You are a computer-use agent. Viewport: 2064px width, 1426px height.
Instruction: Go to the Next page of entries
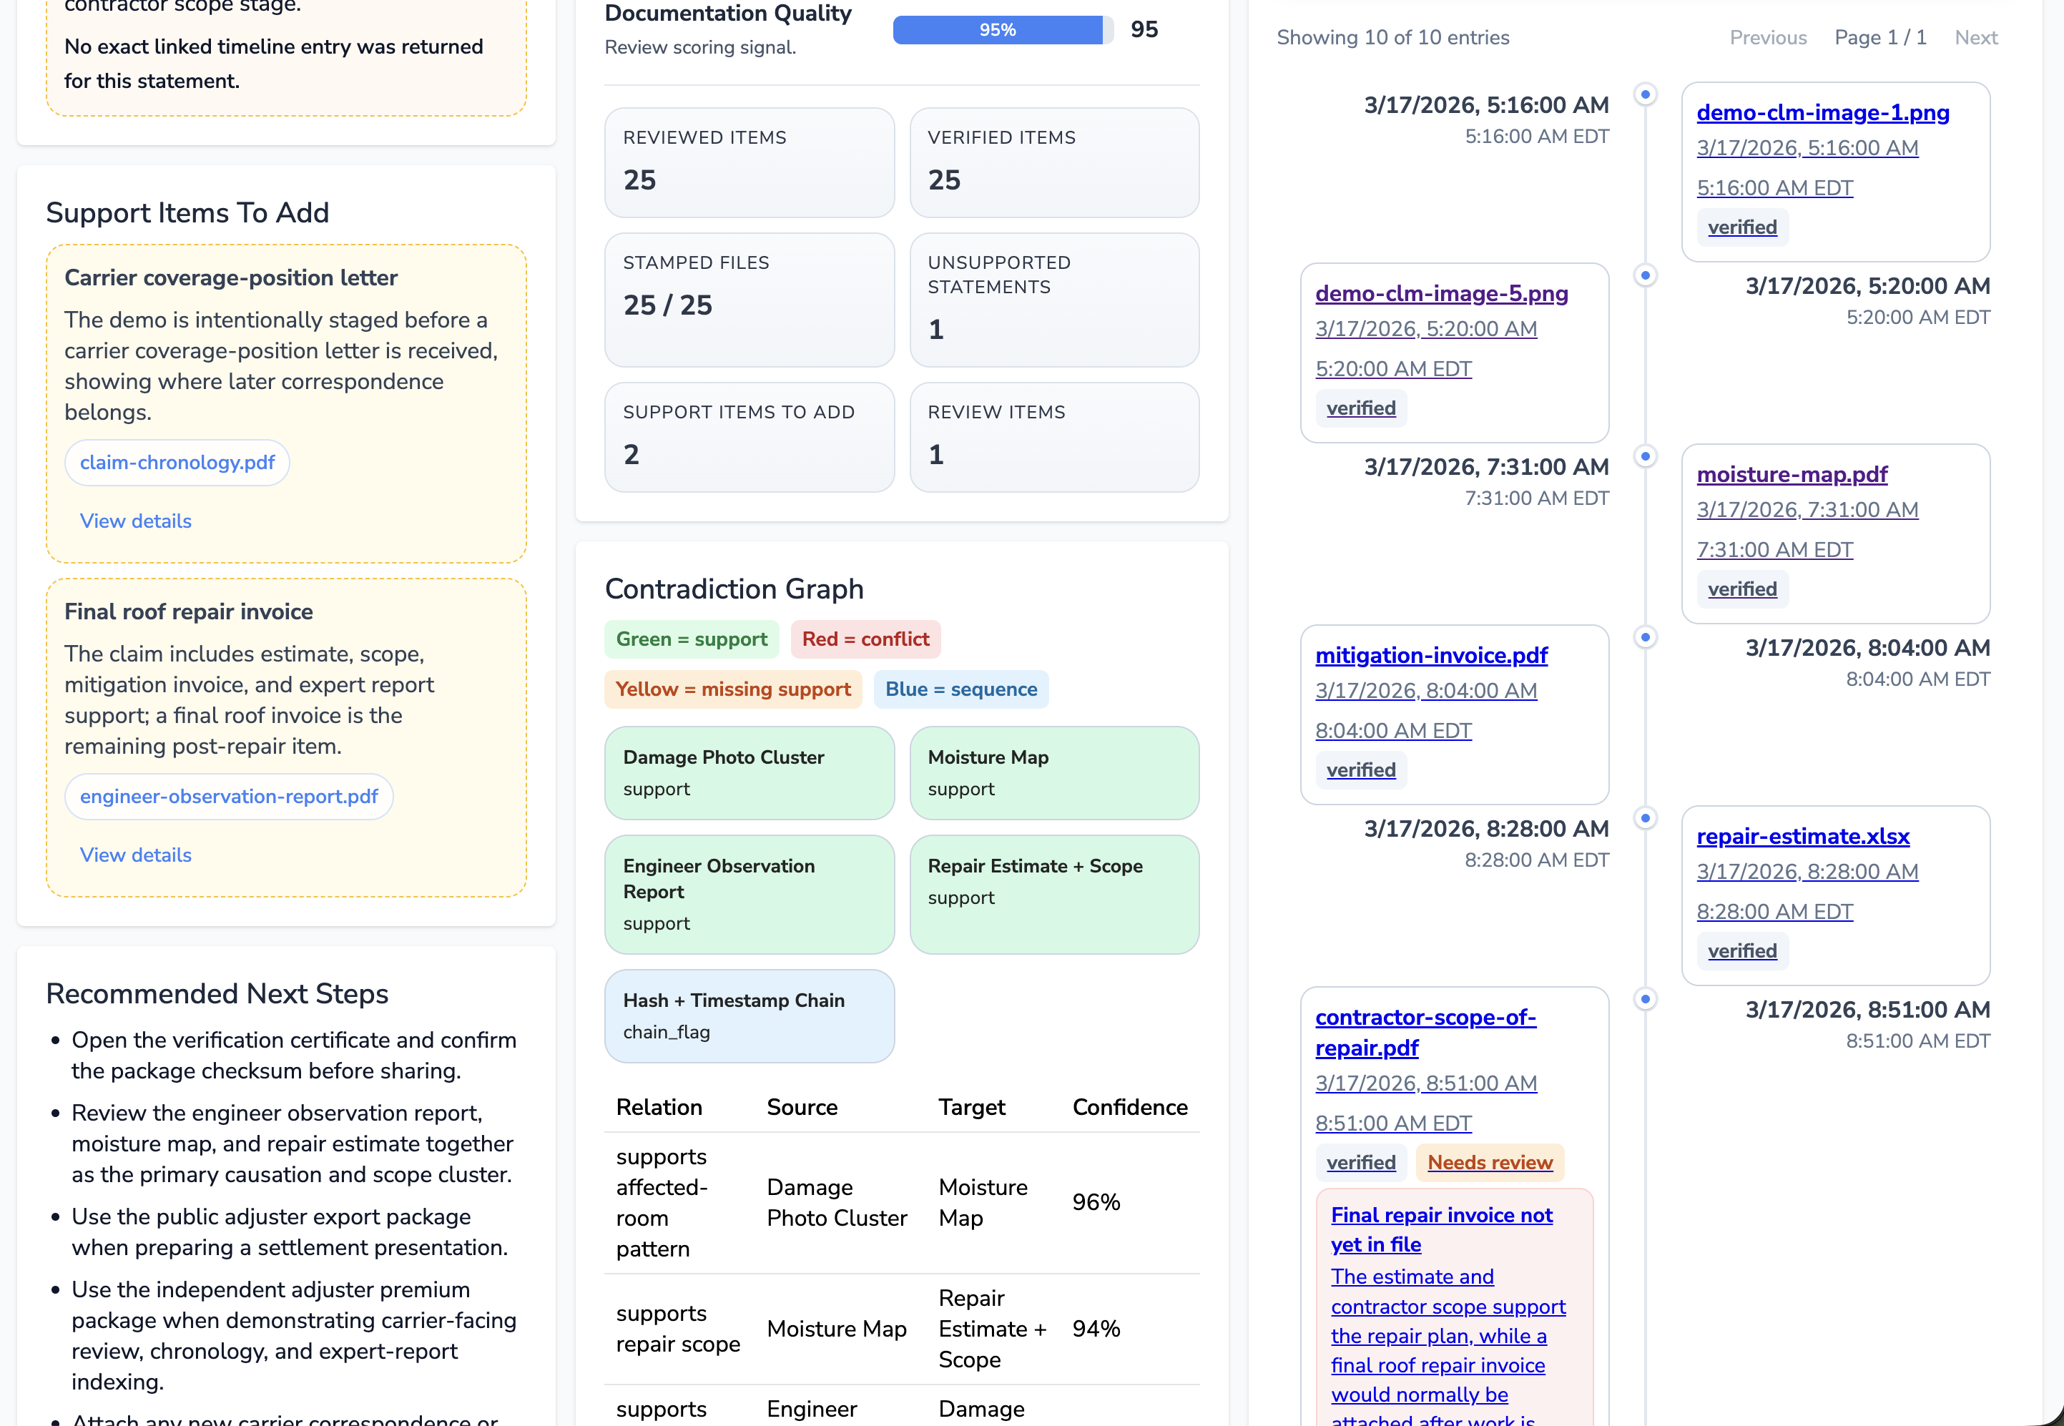click(x=1975, y=37)
